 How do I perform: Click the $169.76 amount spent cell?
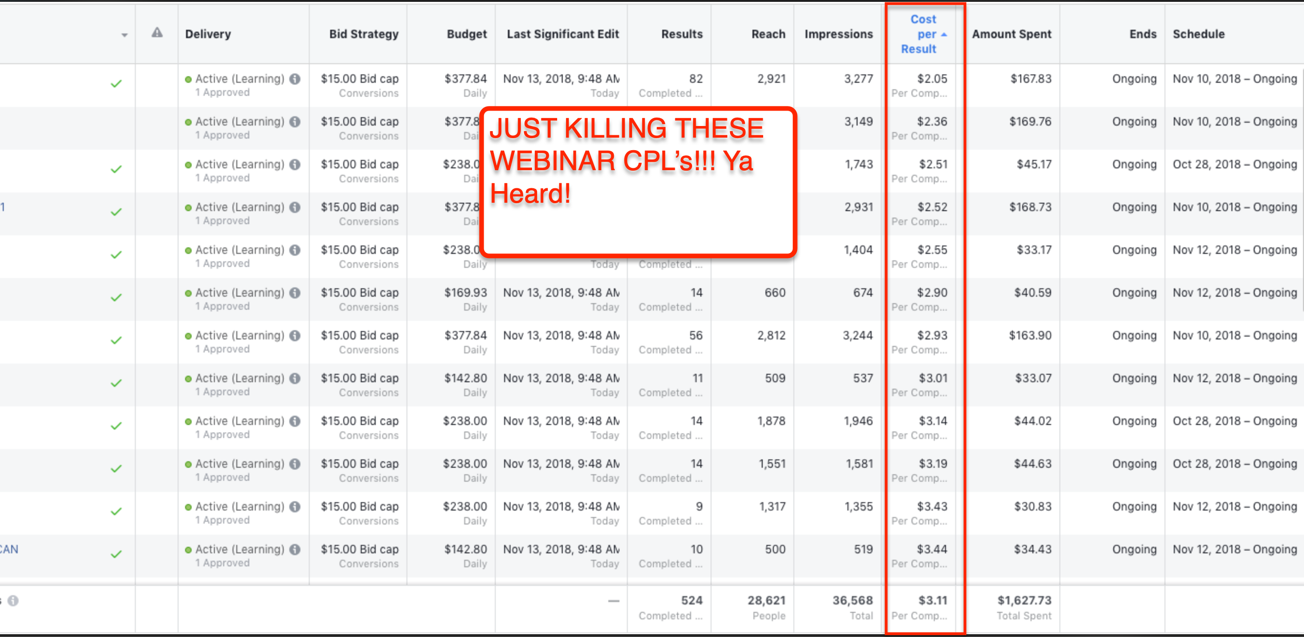point(1030,122)
